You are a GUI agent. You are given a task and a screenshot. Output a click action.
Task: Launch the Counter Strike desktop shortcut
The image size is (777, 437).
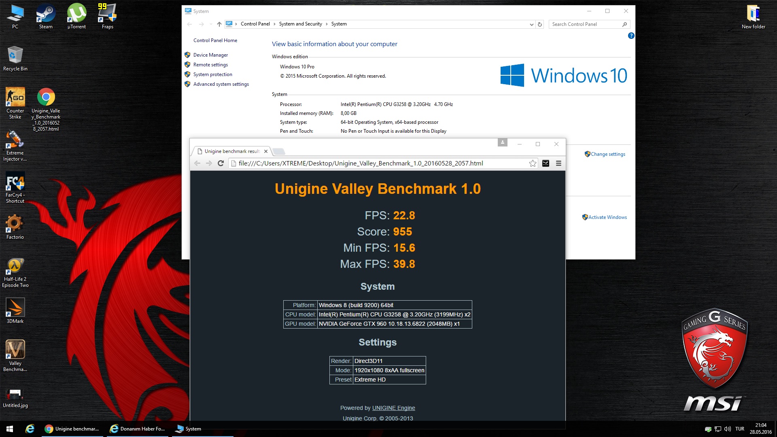[x=15, y=104]
